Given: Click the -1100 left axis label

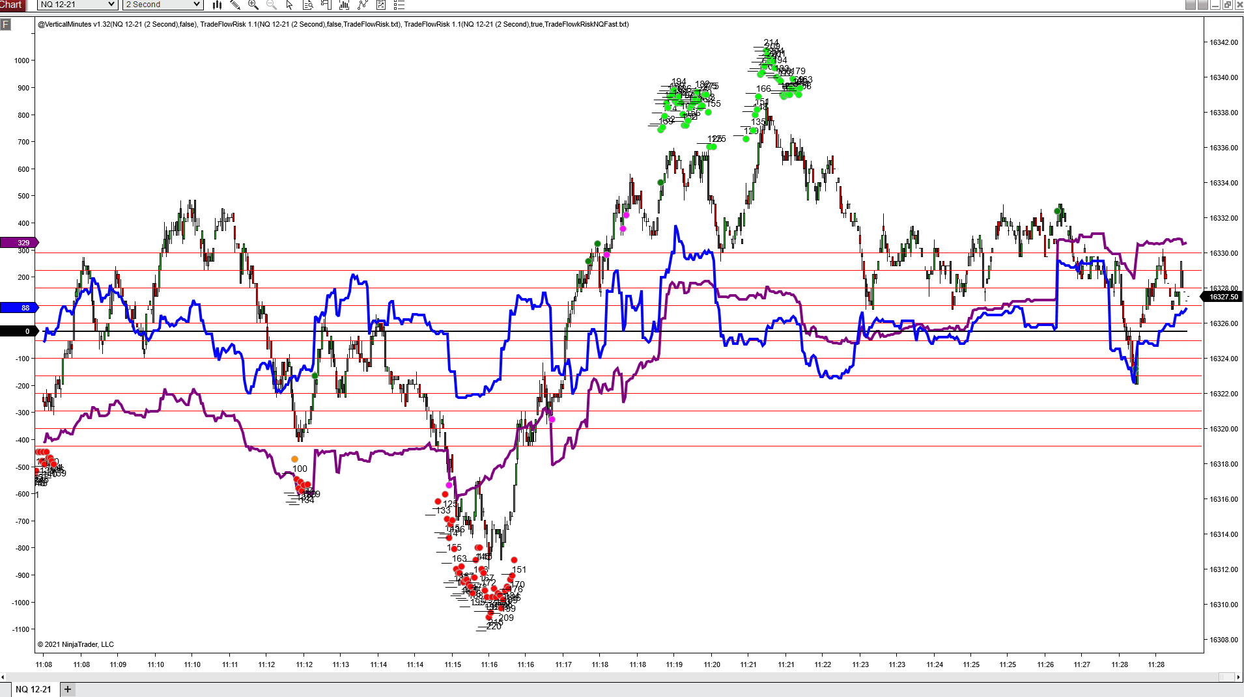Looking at the screenshot, I should pos(21,629).
